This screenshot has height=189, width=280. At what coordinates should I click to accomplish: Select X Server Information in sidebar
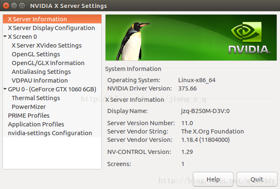[52, 19]
